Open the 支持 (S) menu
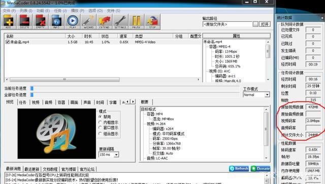The height and width of the screenshot is (184, 325). point(113,11)
